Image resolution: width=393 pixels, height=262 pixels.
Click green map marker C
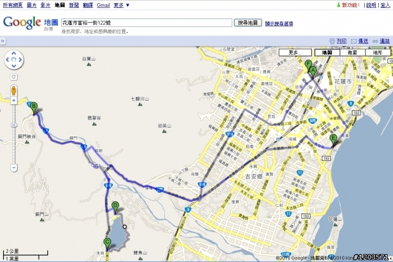(x=107, y=244)
